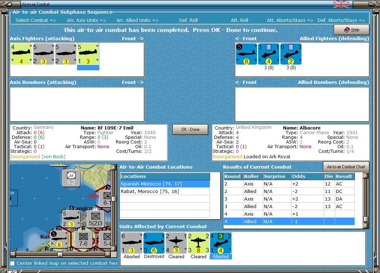This screenshot has width=380, height=273.
Task: Click the Def. Roll subphase step
Action: coord(188,20)
